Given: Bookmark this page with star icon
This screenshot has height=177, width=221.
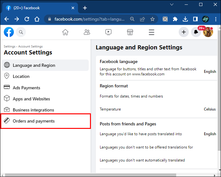Looking at the screenshot, I should coord(152,19).
